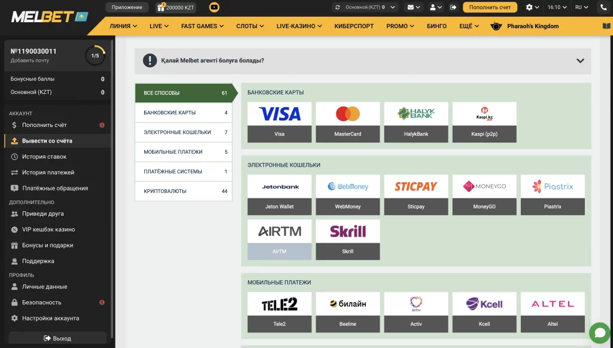Screen dimensions: 613x348
Task: Click Приложение button
Action: [127, 7]
